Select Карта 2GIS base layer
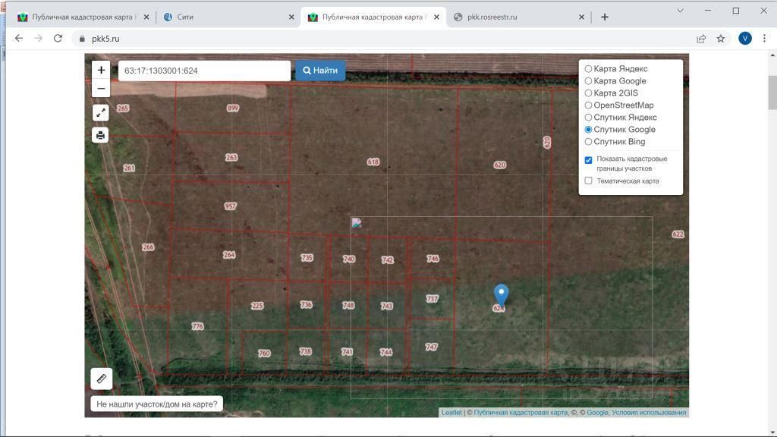Image resolution: width=777 pixels, height=437 pixels. [588, 93]
